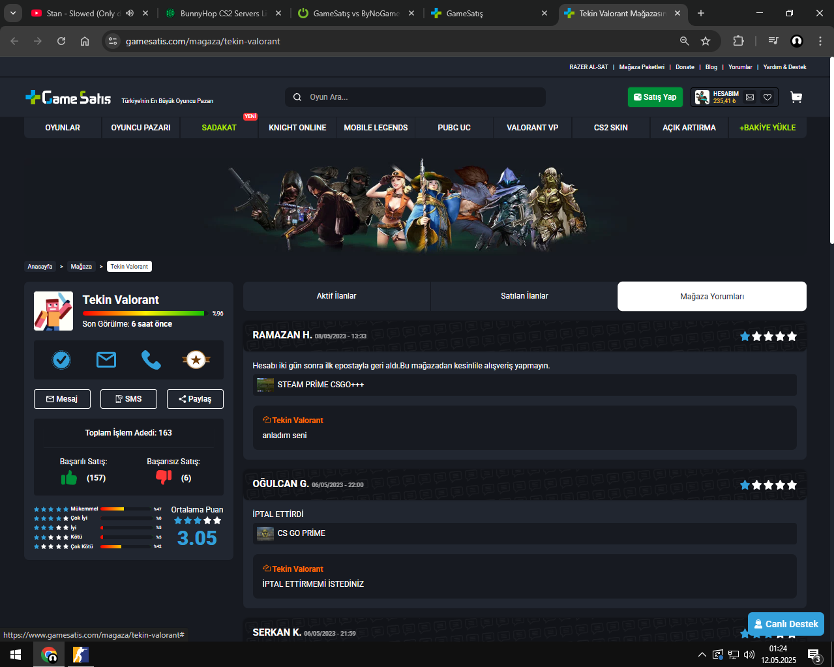Click the browser address bar
This screenshot has width=834, height=667.
coord(391,41)
